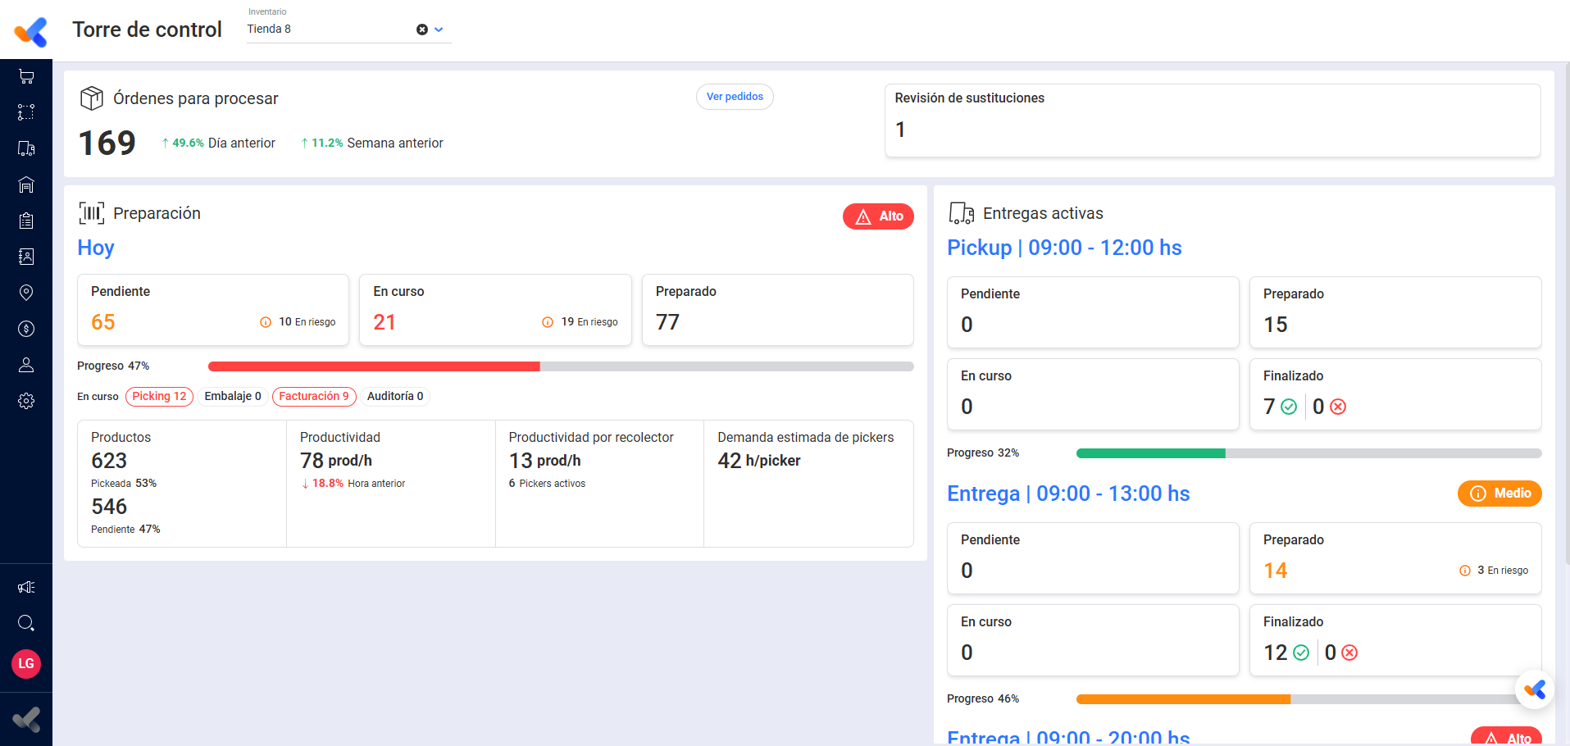Screen dimensions: 1570x746
Task: Click the risk info icon beside 3 En riesgo
Action: pos(1465,571)
